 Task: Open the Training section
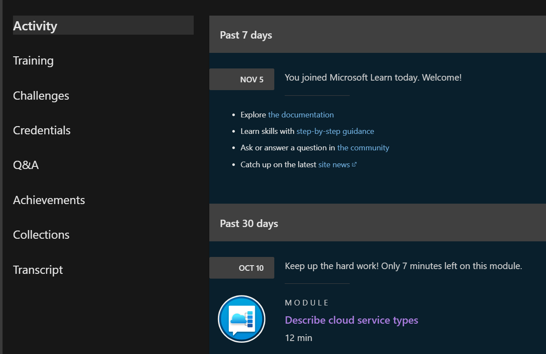pos(33,61)
